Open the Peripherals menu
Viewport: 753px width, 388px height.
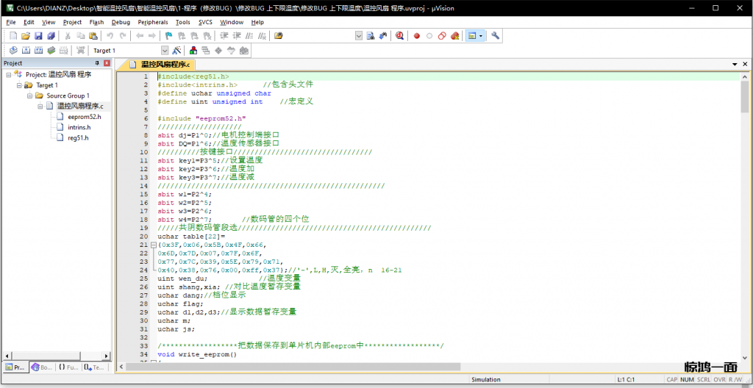152,22
